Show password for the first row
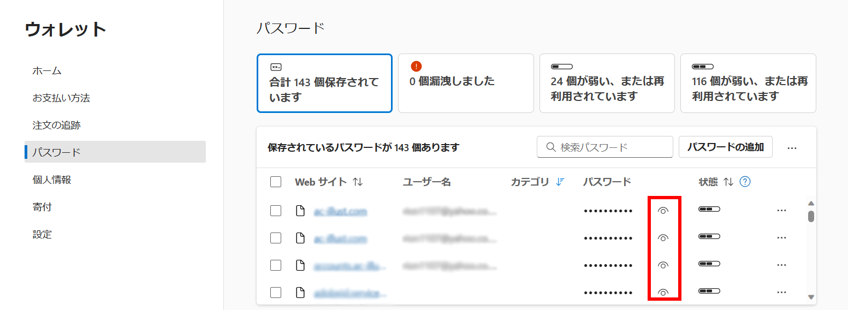848x310 pixels. click(x=663, y=211)
